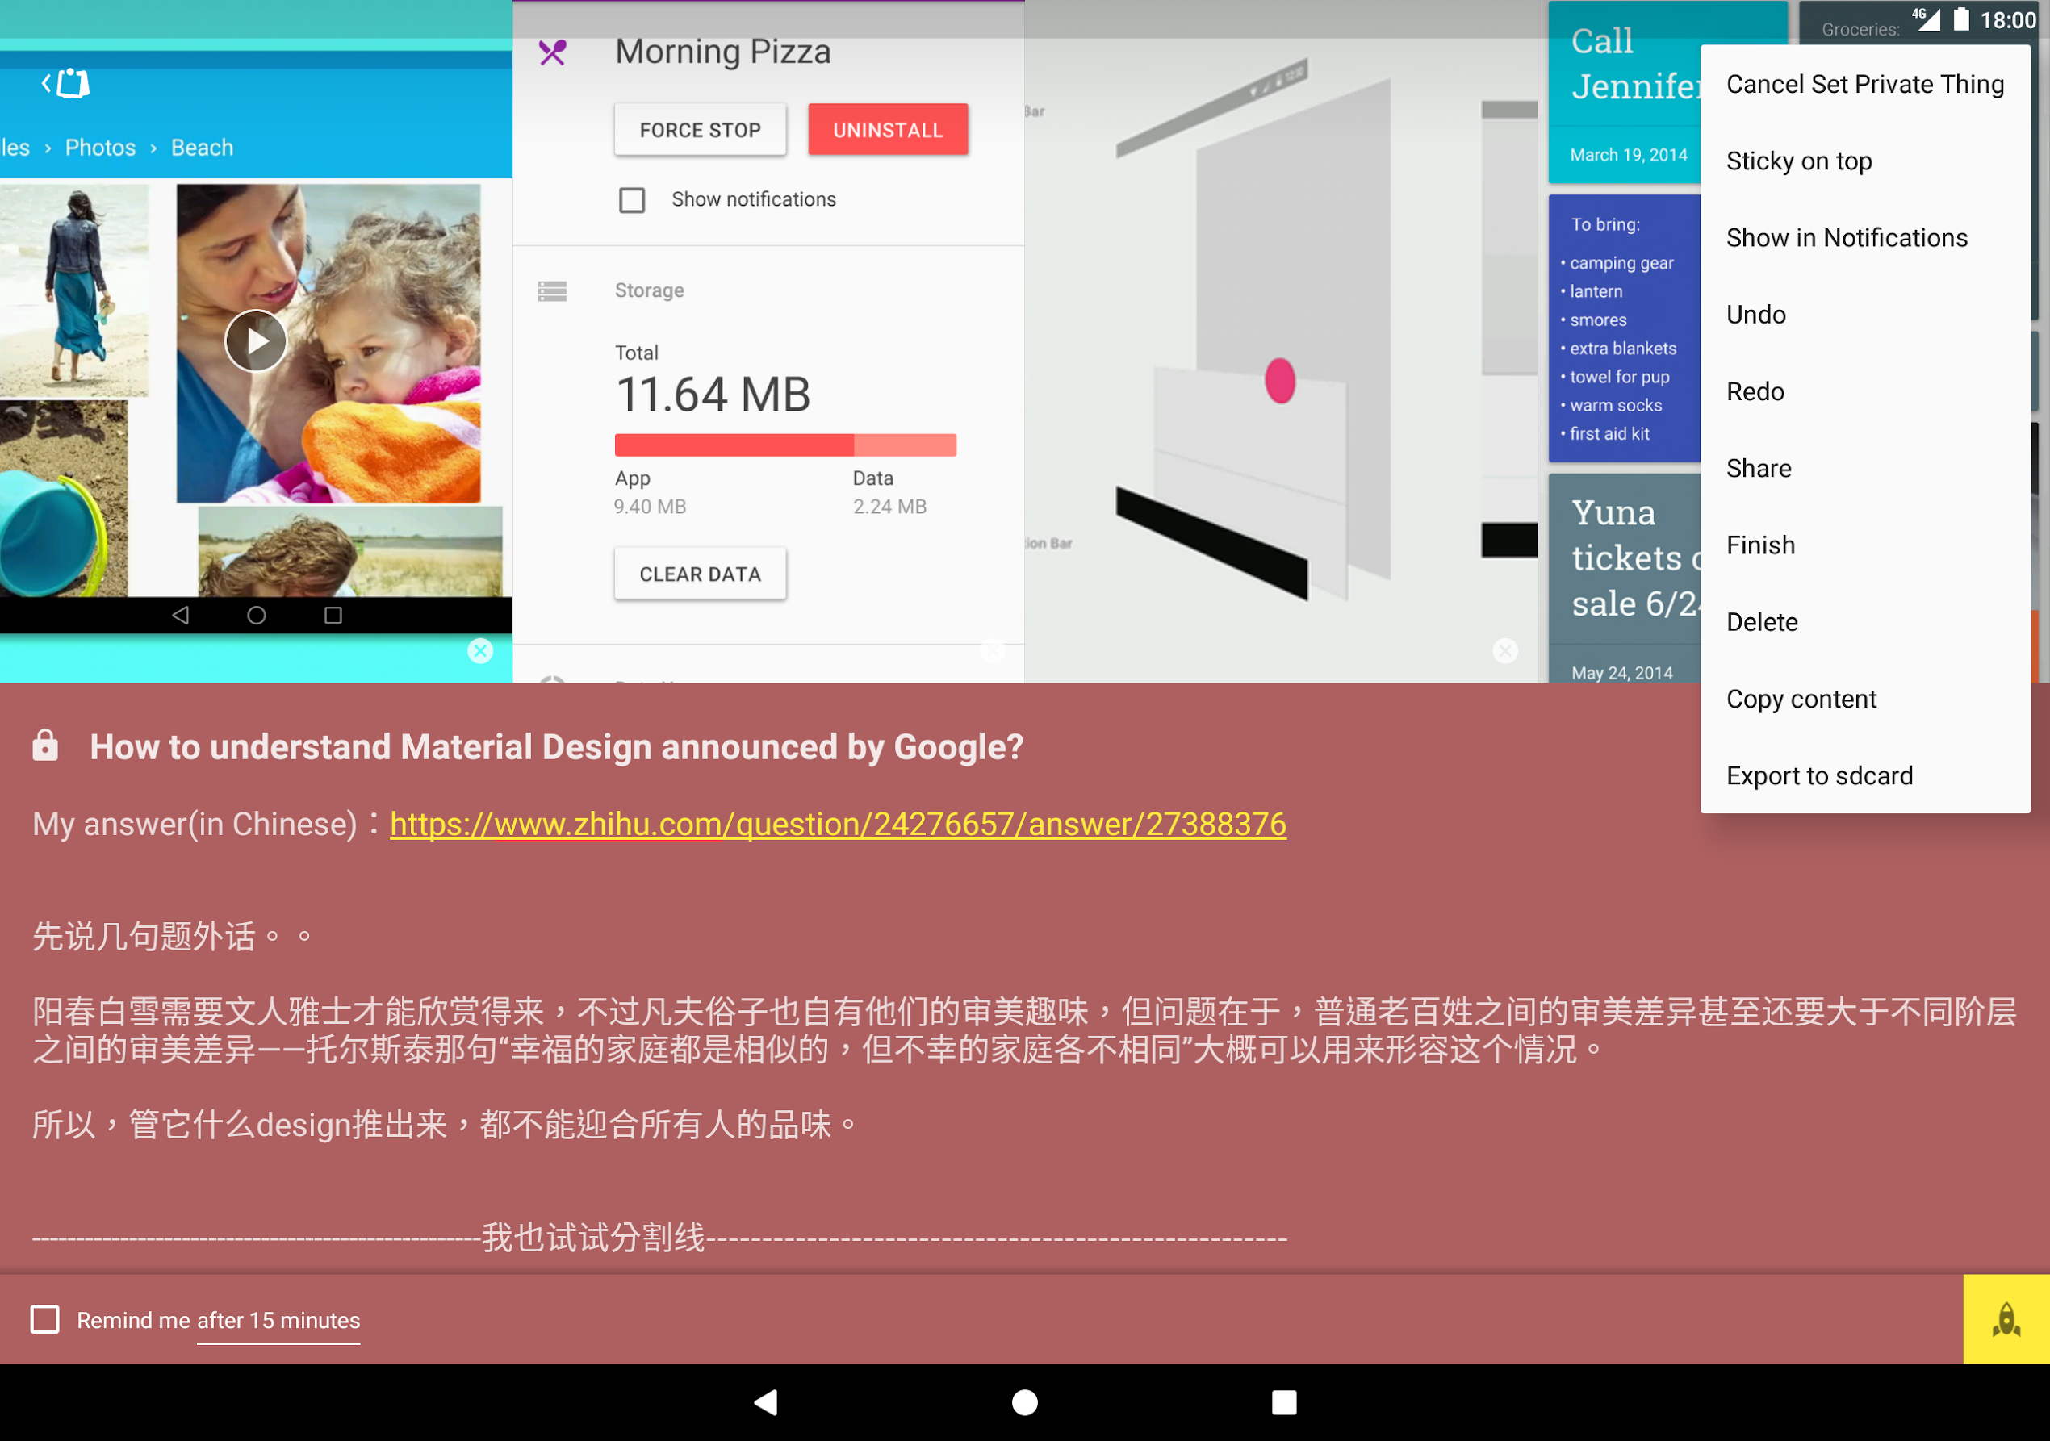
Task: Play the video in beach photo
Action: (255, 341)
